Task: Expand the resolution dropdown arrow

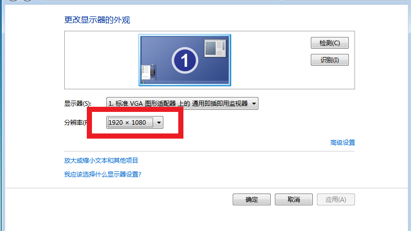Action: click(159, 123)
